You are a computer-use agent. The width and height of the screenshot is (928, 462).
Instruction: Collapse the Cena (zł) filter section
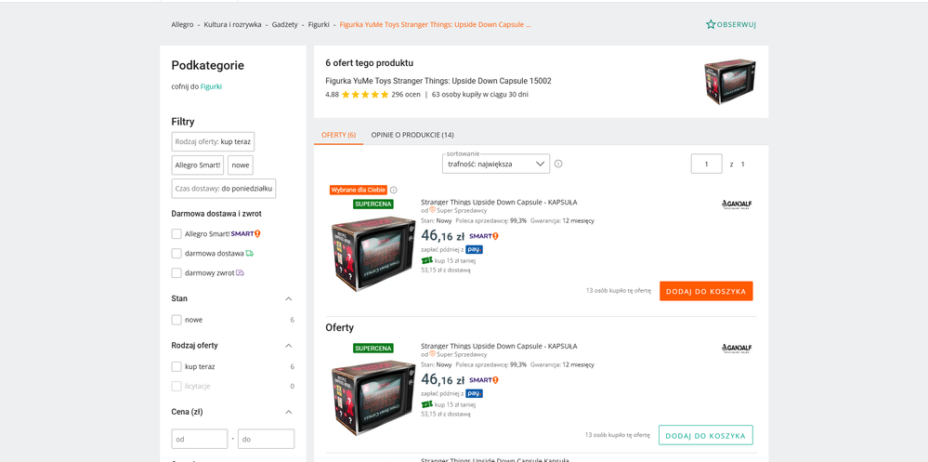click(x=289, y=412)
